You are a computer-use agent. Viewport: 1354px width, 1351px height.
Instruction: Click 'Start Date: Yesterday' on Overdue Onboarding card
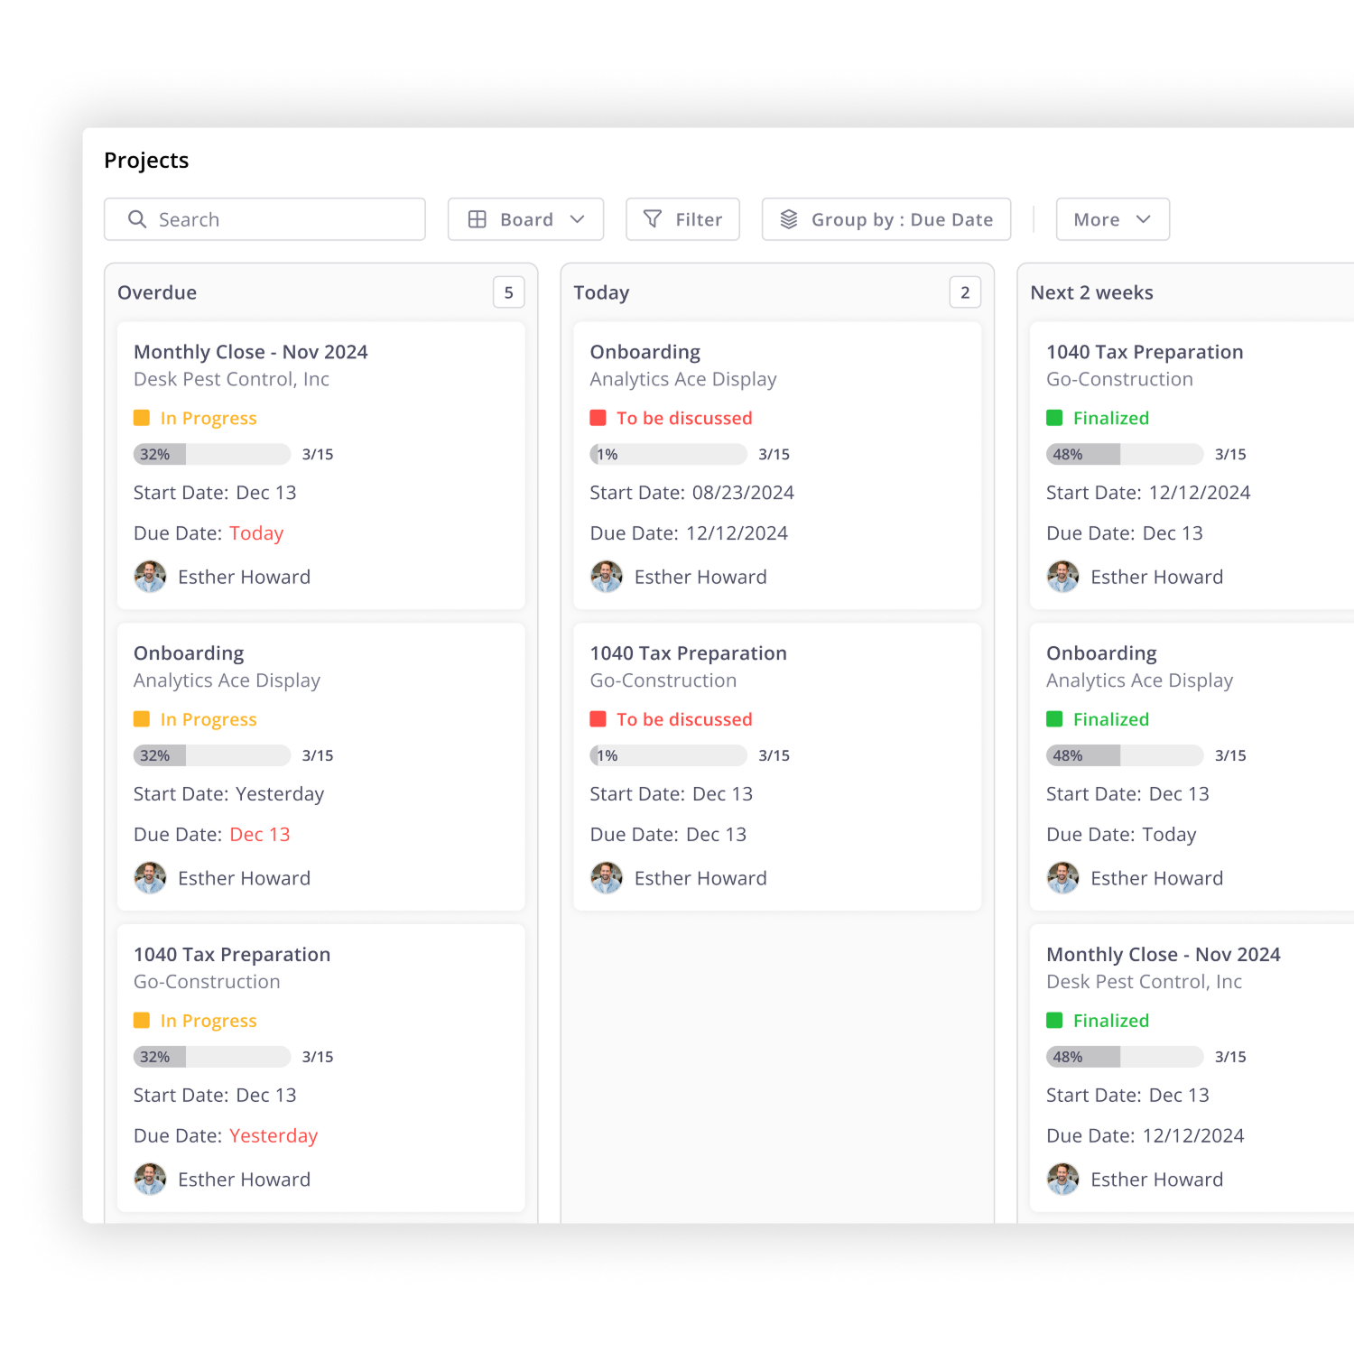click(x=228, y=794)
